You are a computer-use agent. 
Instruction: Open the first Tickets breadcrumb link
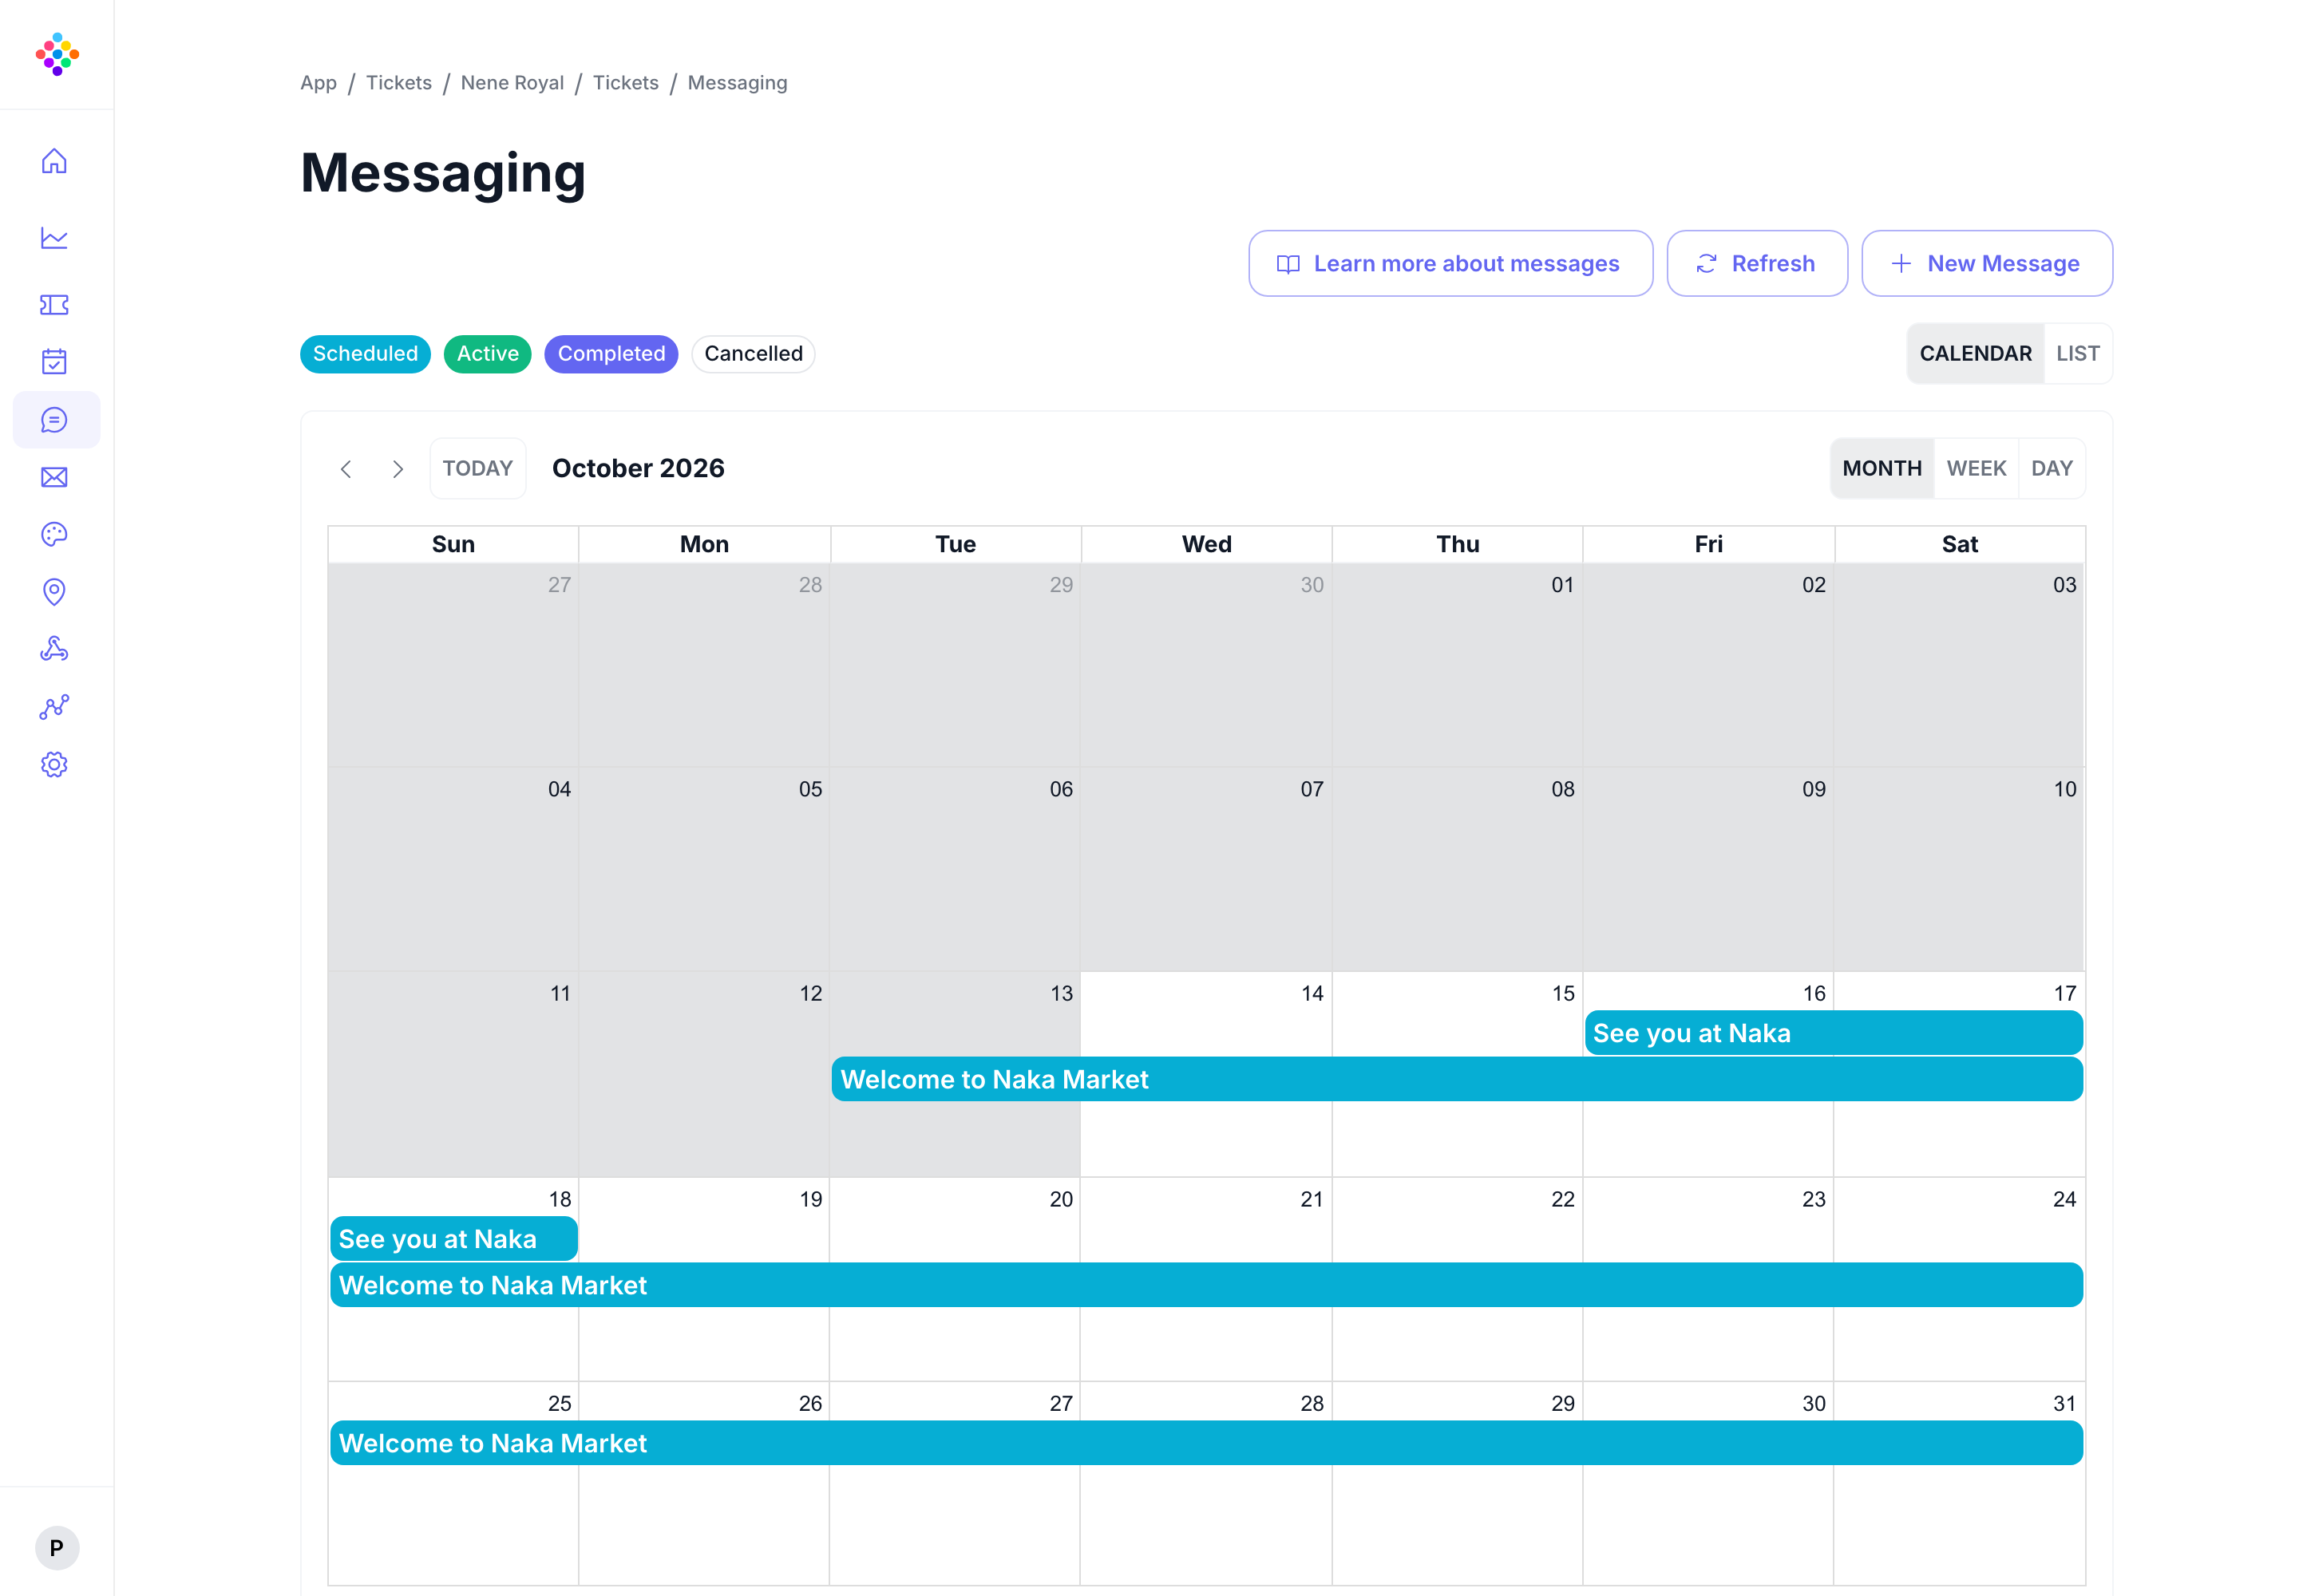(x=398, y=83)
